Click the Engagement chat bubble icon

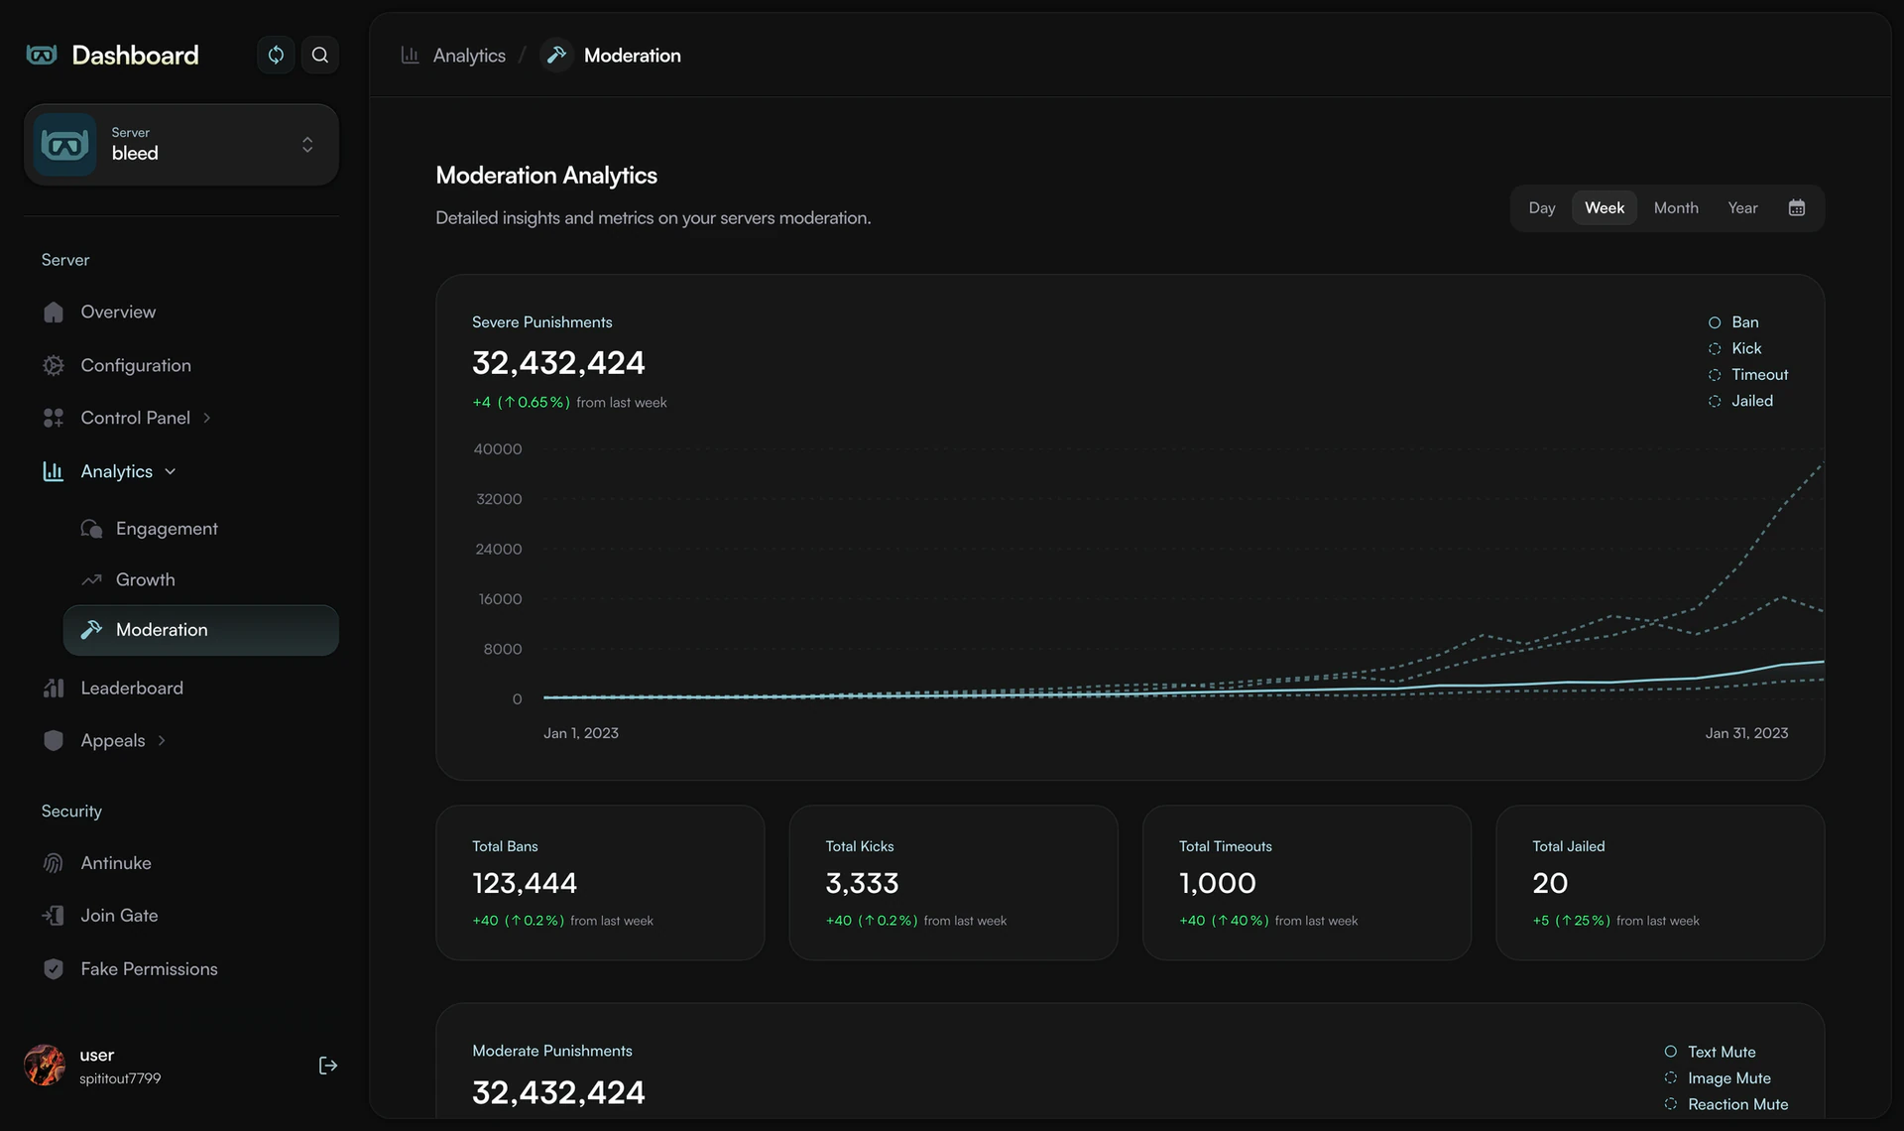tap(91, 529)
